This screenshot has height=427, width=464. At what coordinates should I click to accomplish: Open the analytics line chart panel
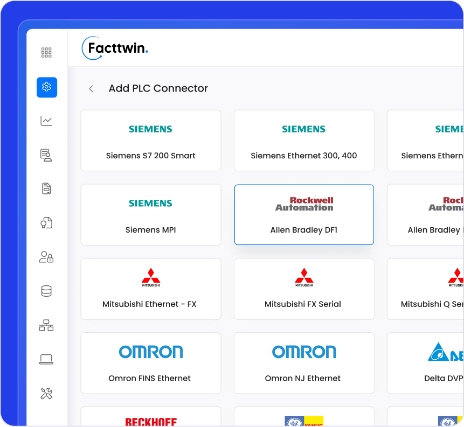[46, 121]
